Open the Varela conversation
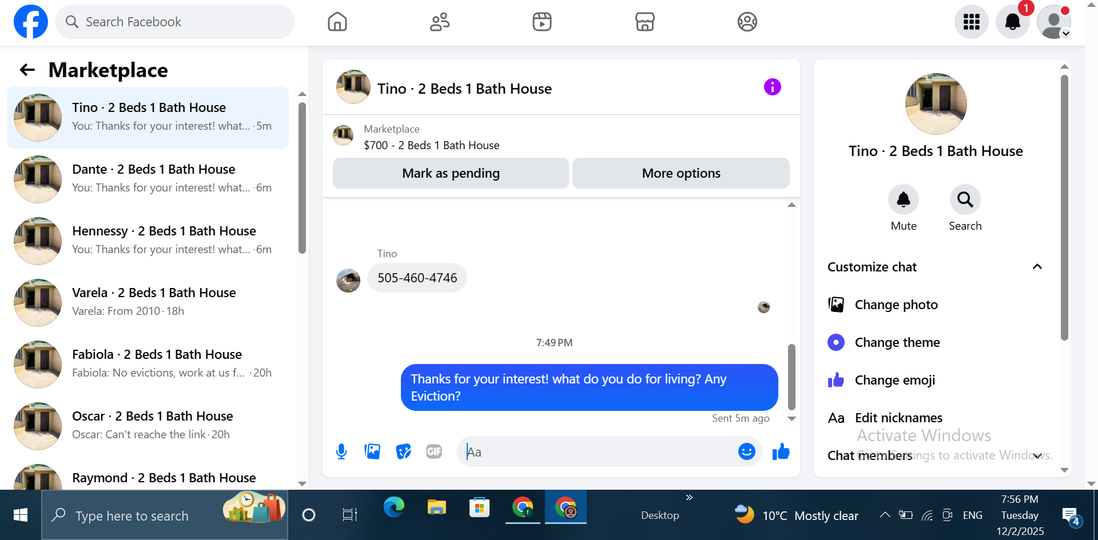The width and height of the screenshot is (1098, 540). [x=148, y=302]
